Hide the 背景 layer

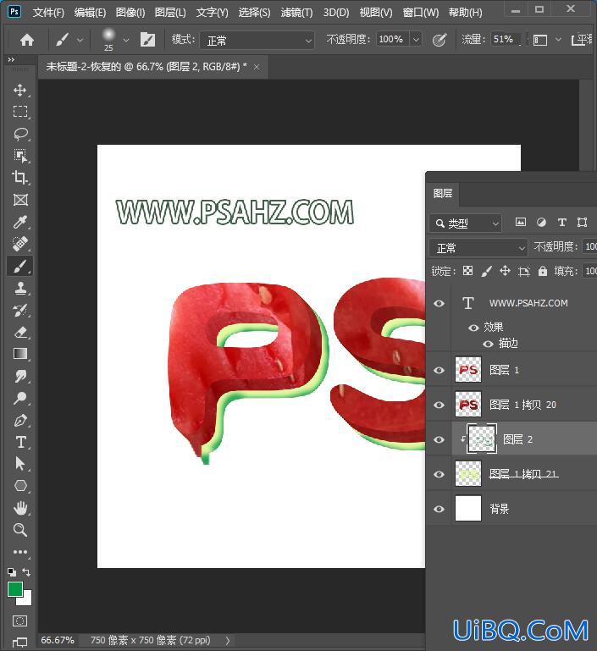click(439, 509)
